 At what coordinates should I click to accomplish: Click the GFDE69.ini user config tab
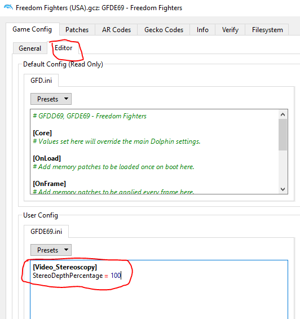(x=46, y=231)
